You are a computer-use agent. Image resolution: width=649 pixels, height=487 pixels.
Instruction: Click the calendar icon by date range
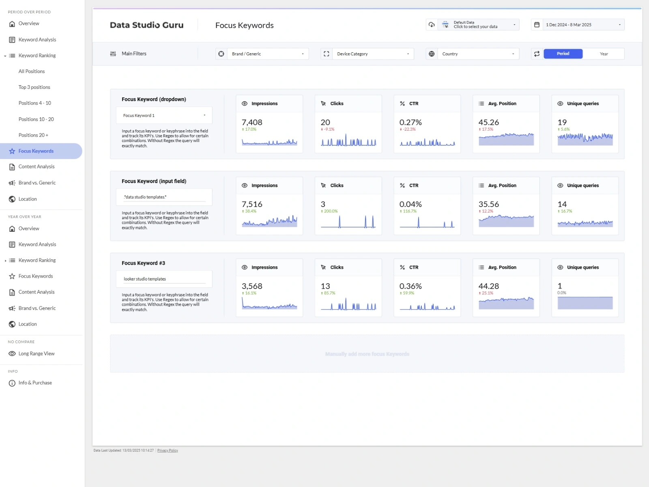pyautogui.click(x=537, y=25)
